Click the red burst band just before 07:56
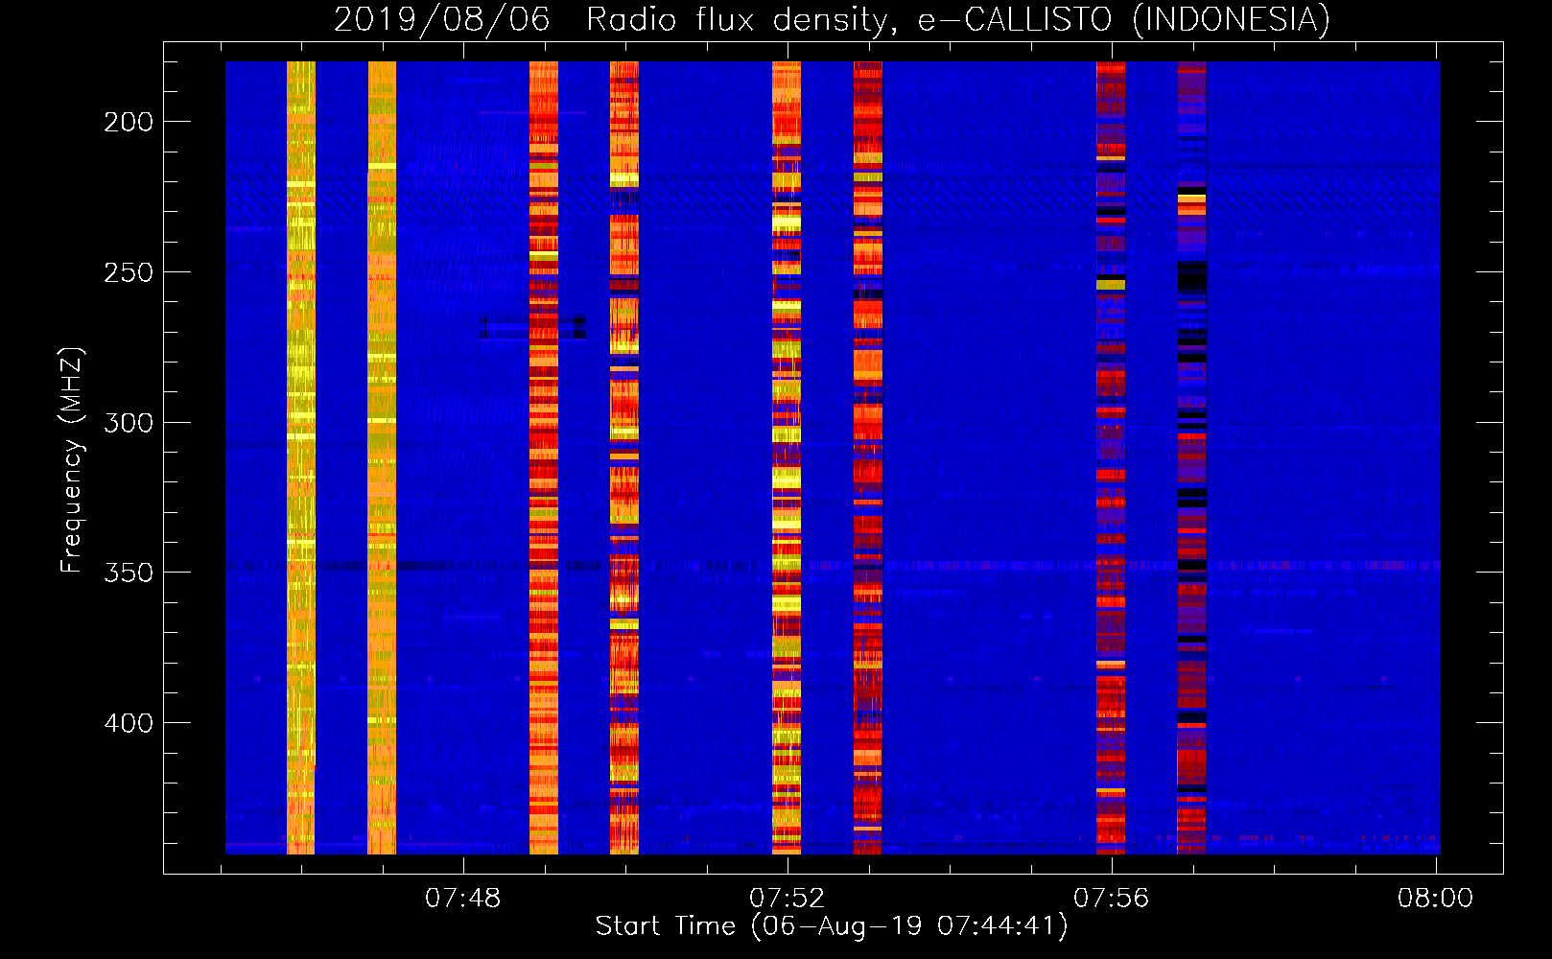The height and width of the screenshot is (959, 1552). point(1111,457)
